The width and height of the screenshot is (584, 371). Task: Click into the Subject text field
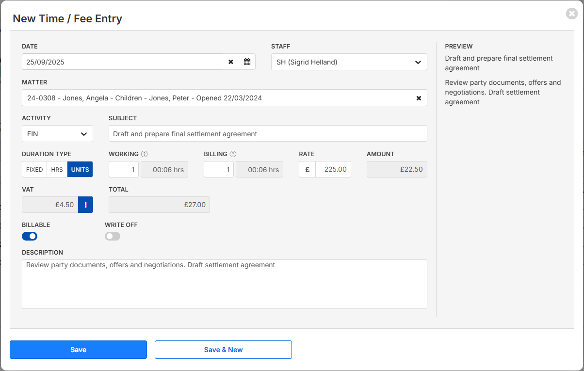(x=268, y=134)
